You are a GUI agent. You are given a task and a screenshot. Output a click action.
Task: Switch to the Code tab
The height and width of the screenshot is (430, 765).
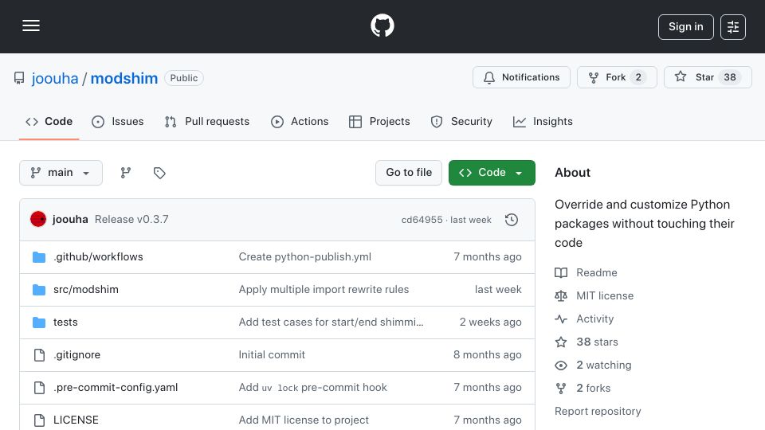49,121
